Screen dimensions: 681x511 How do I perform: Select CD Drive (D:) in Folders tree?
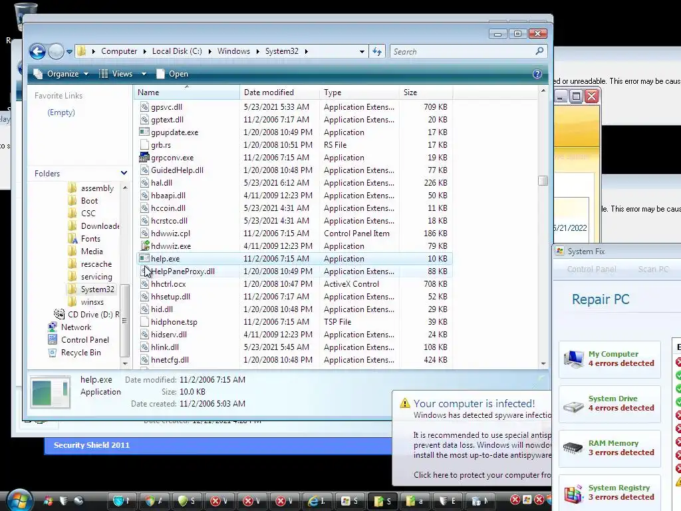(86, 314)
